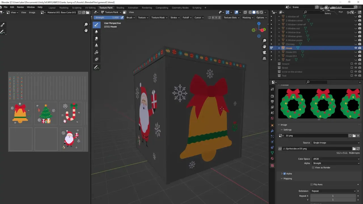Open the Render menu
The width and height of the screenshot is (363, 204).
click(x=20, y=7)
